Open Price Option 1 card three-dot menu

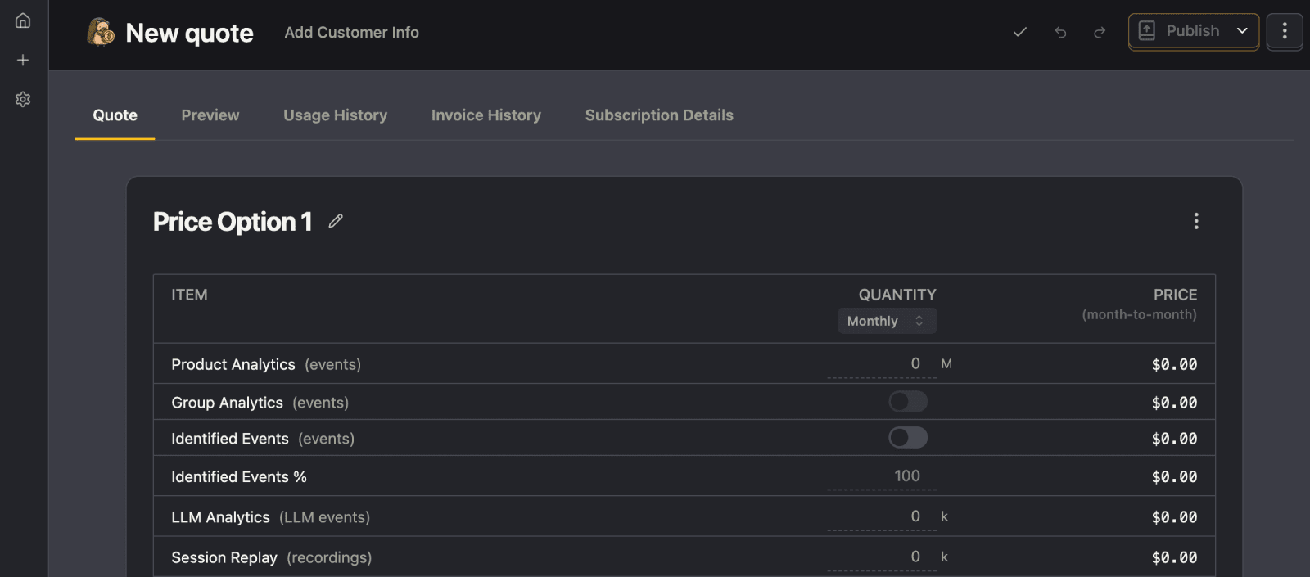[x=1196, y=221]
